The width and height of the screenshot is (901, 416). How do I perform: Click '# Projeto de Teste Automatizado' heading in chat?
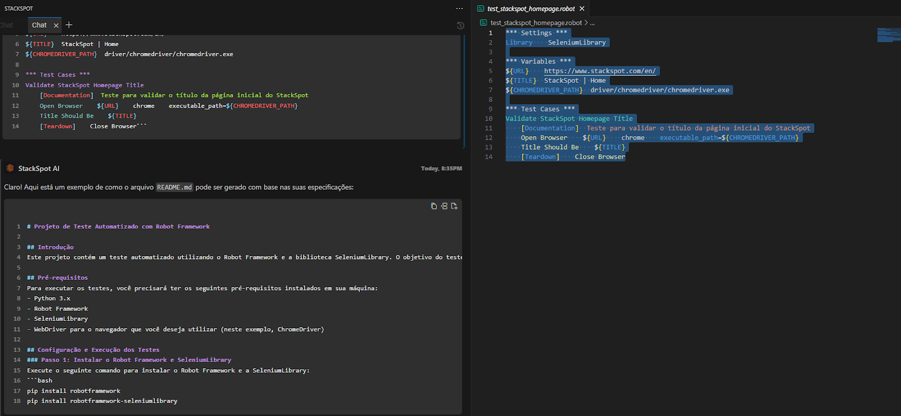pyautogui.click(x=118, y=226)
